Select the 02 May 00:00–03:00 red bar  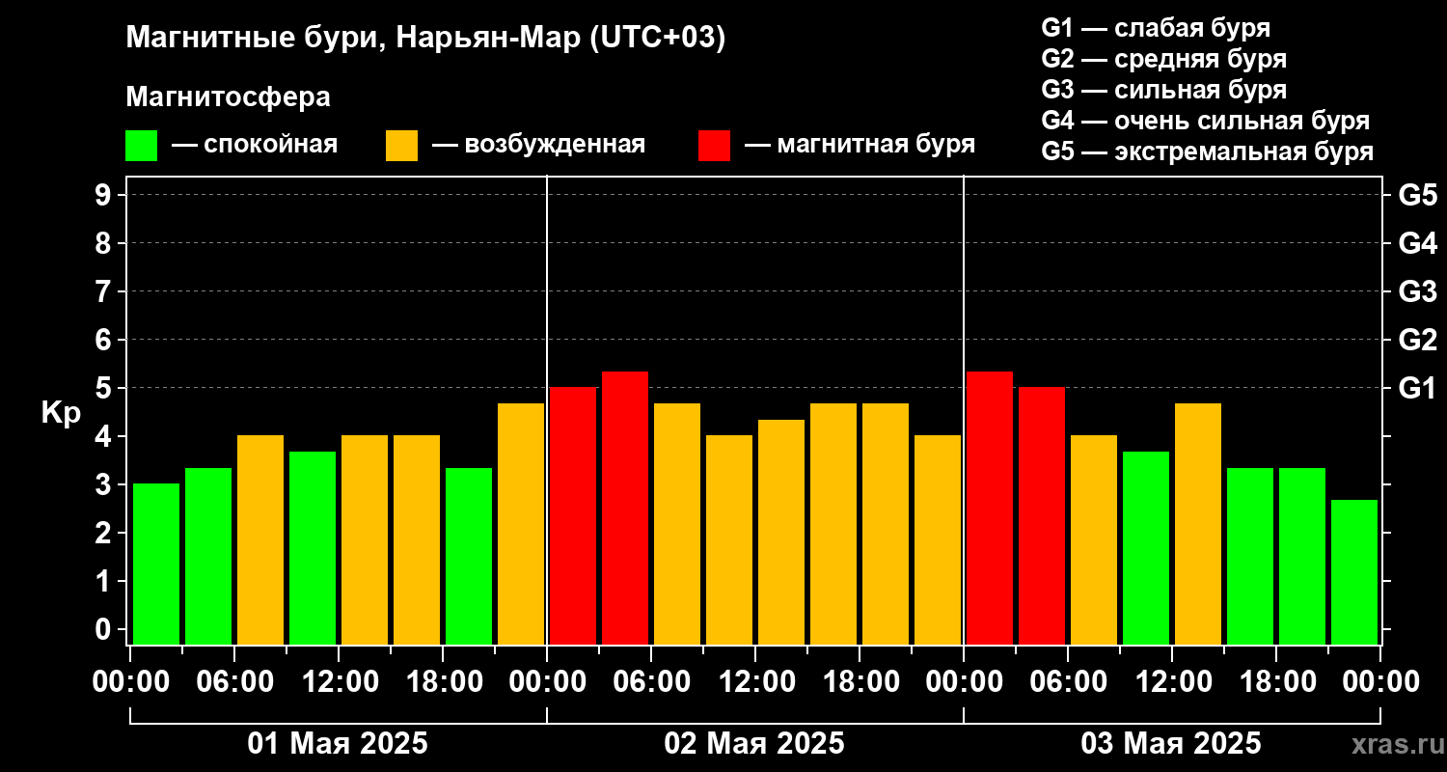coord(573,515)
